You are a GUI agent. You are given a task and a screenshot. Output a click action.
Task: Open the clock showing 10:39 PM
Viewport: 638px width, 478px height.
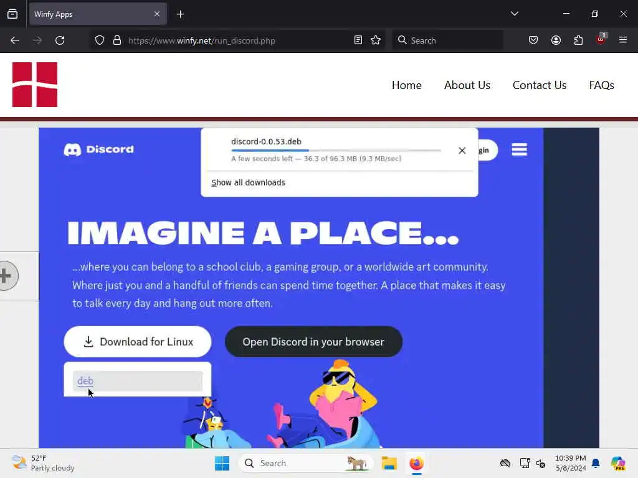click(x=571, y=463)
